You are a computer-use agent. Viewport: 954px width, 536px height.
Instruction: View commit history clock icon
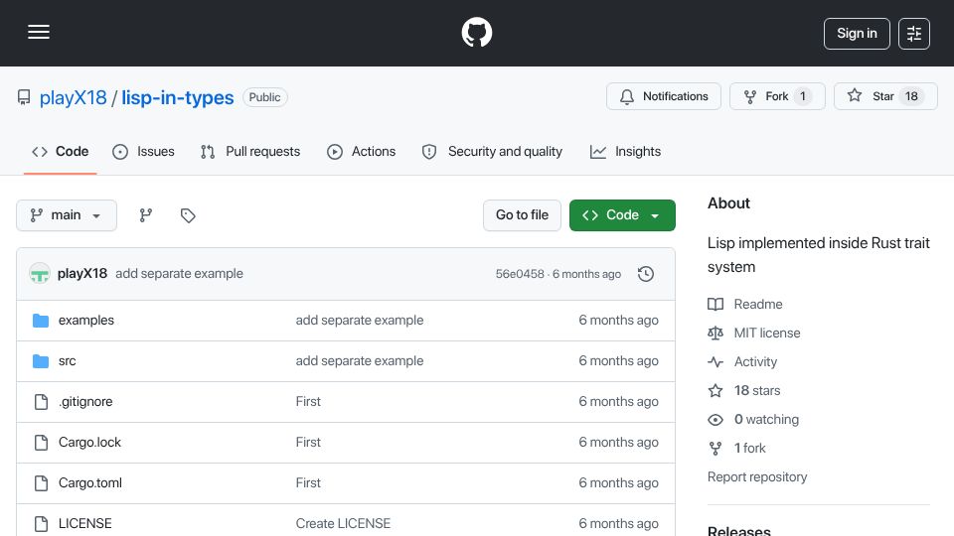click(x=646, y=274)
